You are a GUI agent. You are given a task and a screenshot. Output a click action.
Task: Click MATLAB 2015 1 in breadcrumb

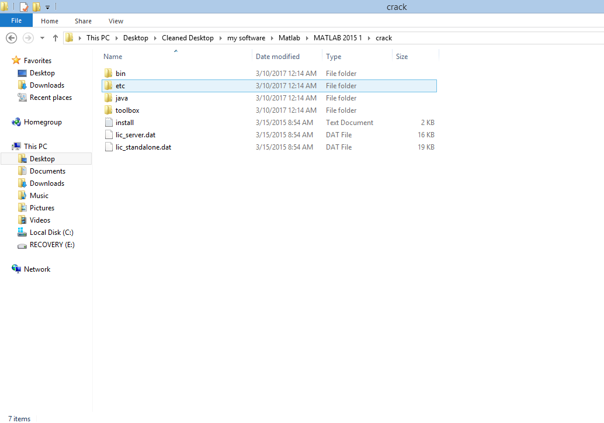338,38
